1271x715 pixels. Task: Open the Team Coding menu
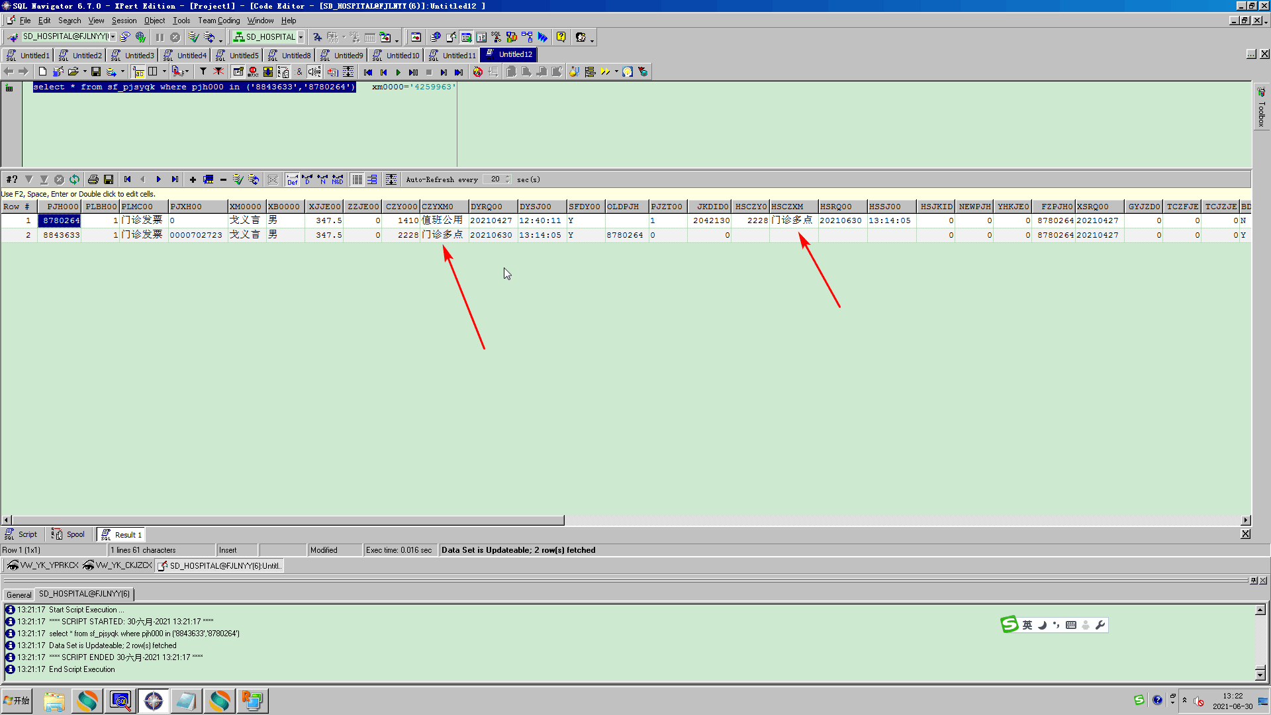point(218,21)
